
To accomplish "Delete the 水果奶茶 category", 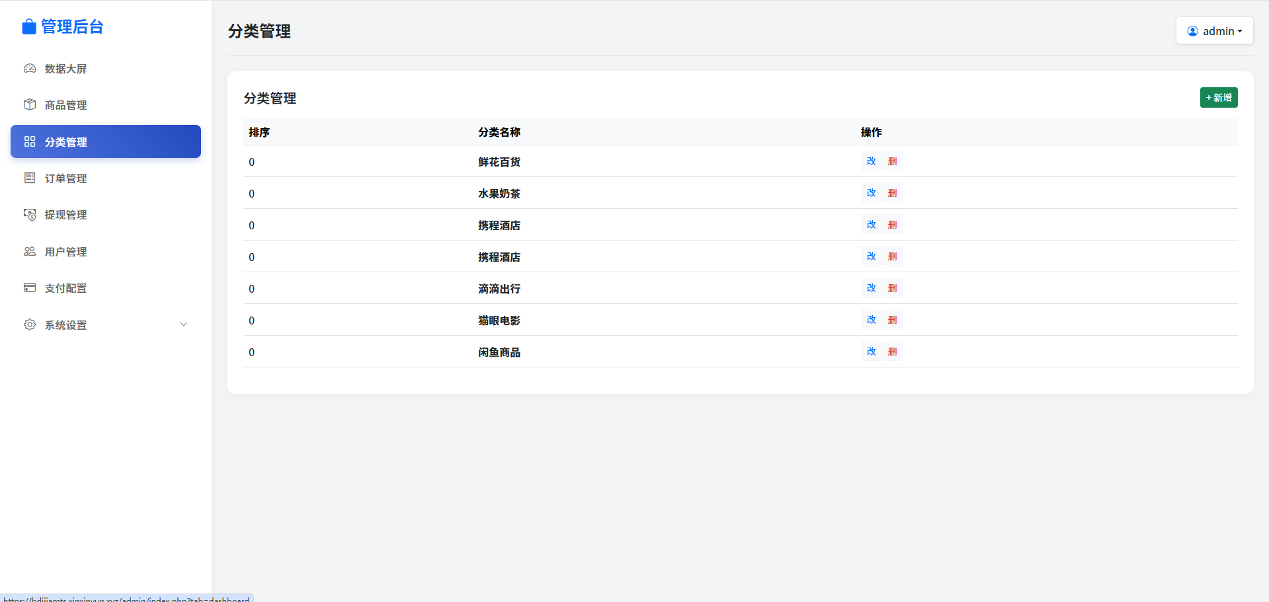I will coord(892,193).
